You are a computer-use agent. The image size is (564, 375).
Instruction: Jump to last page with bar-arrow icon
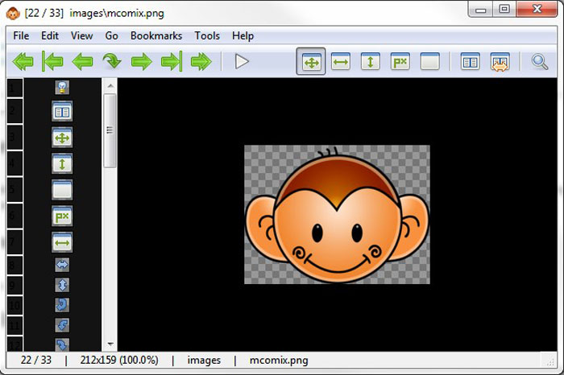point(171,61)
